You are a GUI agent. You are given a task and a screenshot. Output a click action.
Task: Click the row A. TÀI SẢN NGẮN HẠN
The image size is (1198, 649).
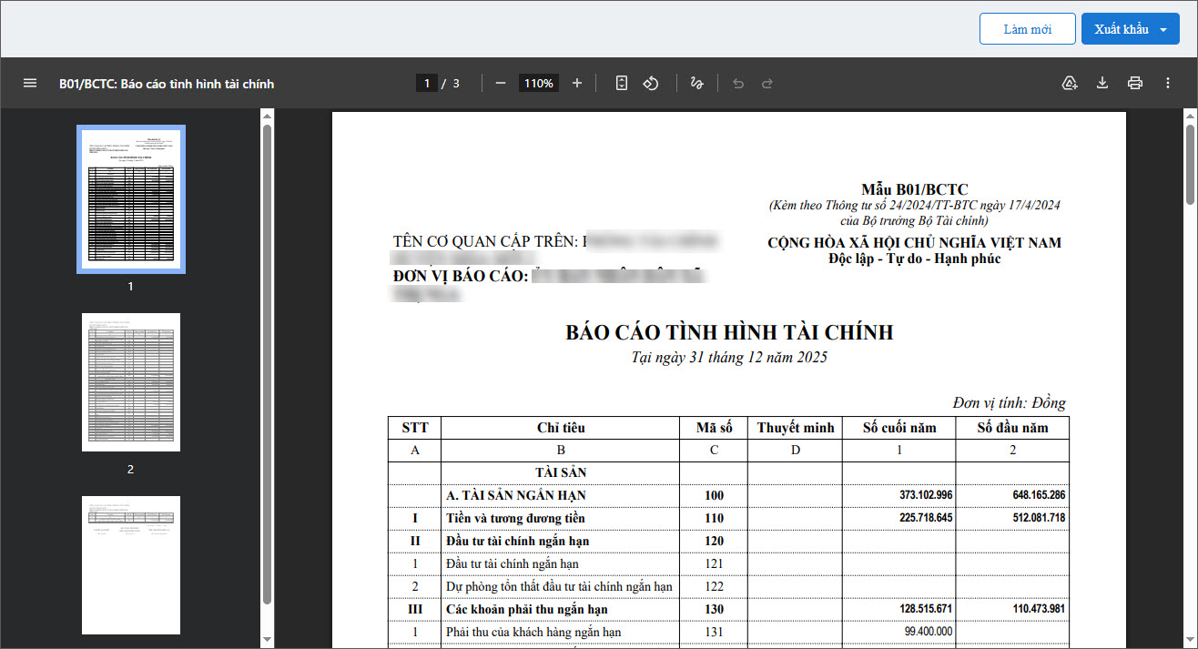pos(728,495)
